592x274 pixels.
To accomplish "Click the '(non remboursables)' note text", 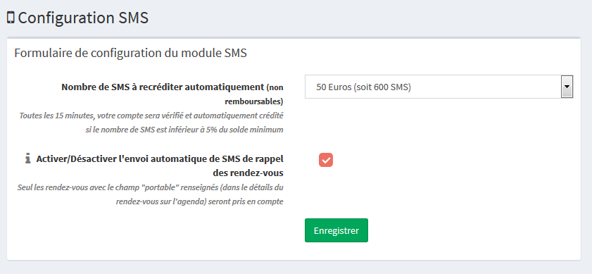I will [254, 94].
